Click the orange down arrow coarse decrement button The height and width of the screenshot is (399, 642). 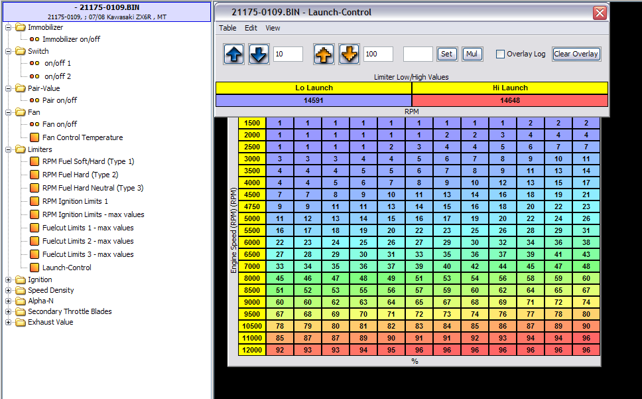[x=349, y=54]
